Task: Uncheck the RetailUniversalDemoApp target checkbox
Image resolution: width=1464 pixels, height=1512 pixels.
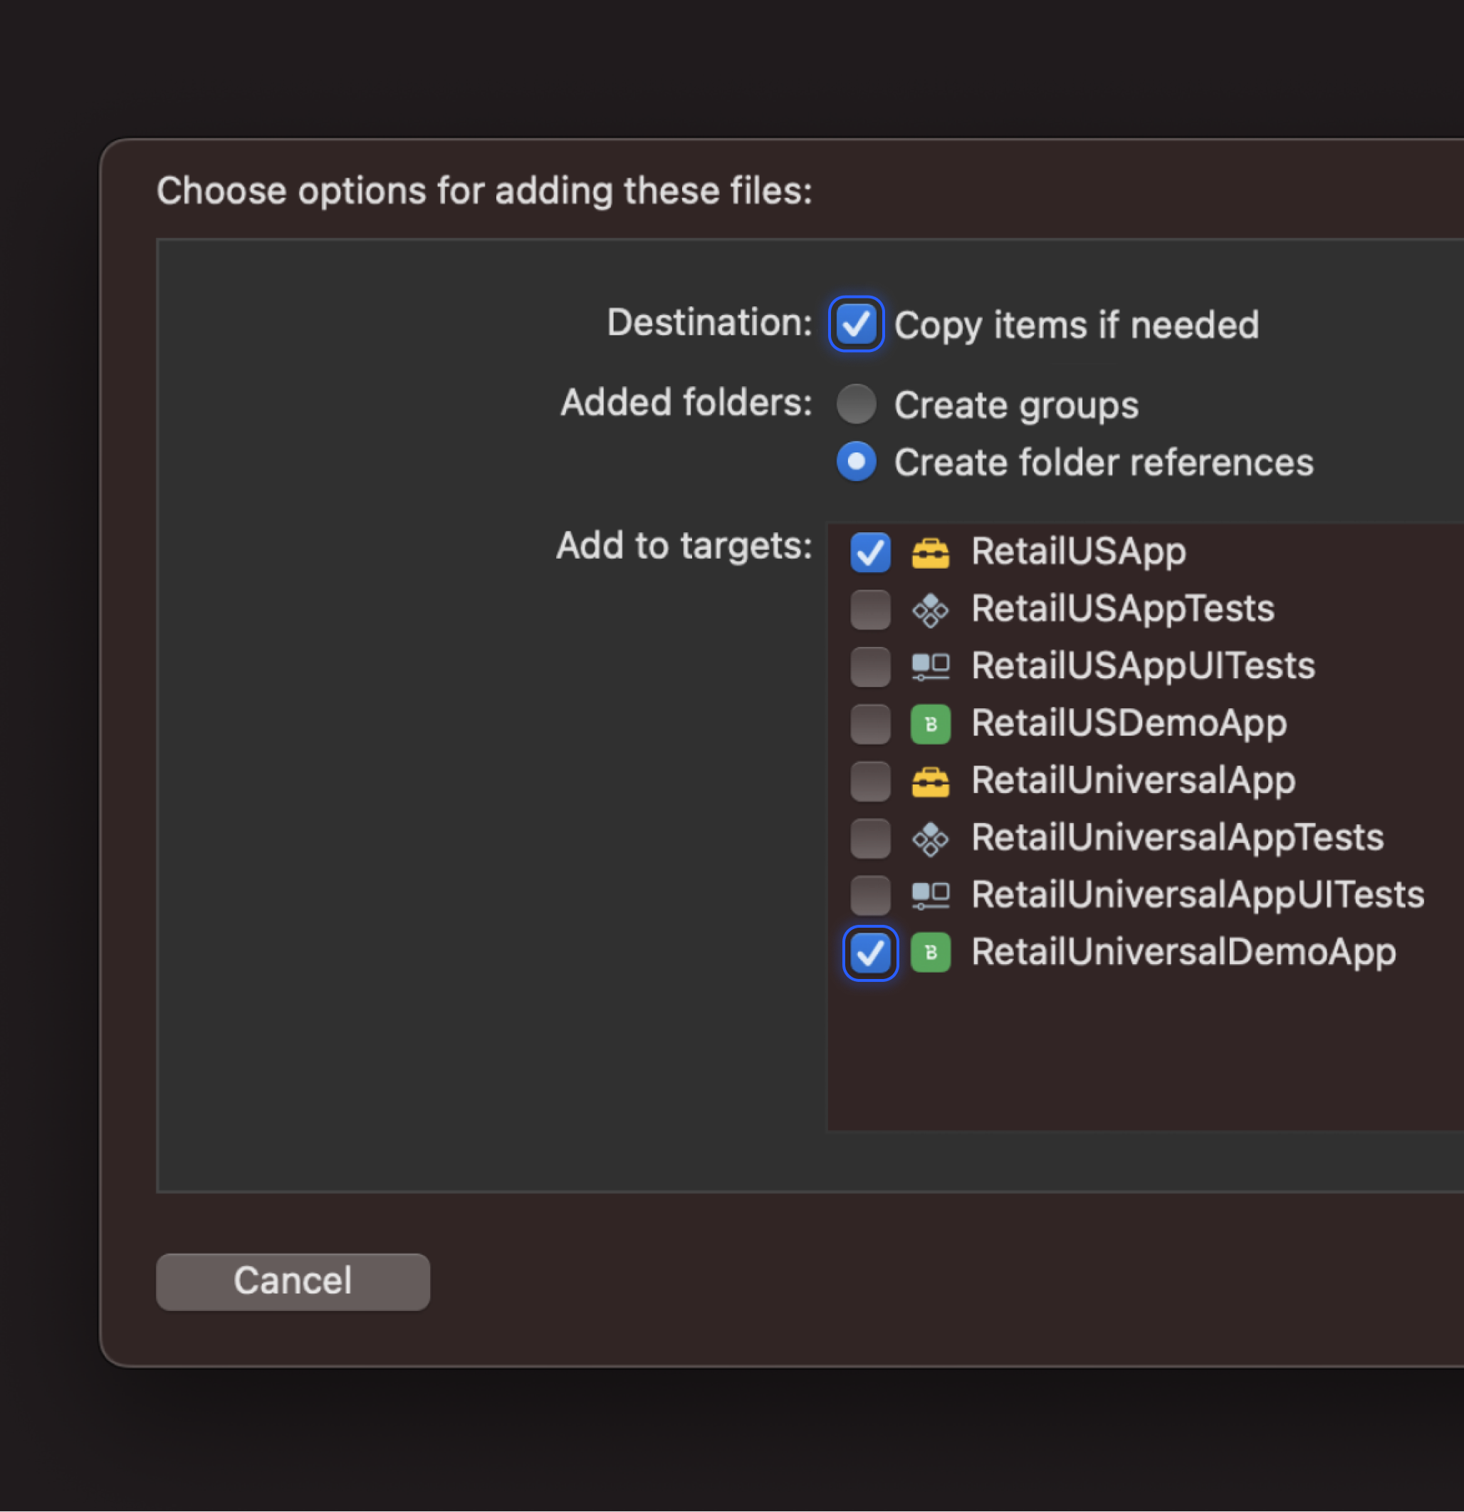Action: [869, 953]
